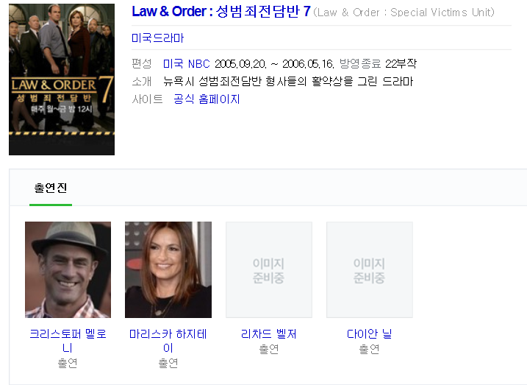
Task: Open the Law & Order: 성범죄전담반 7 title link
Action: (x=221, y=12)
